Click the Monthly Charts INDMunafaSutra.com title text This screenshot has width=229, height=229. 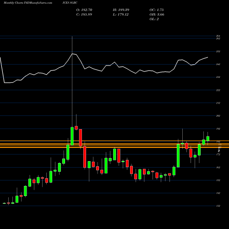28,3
